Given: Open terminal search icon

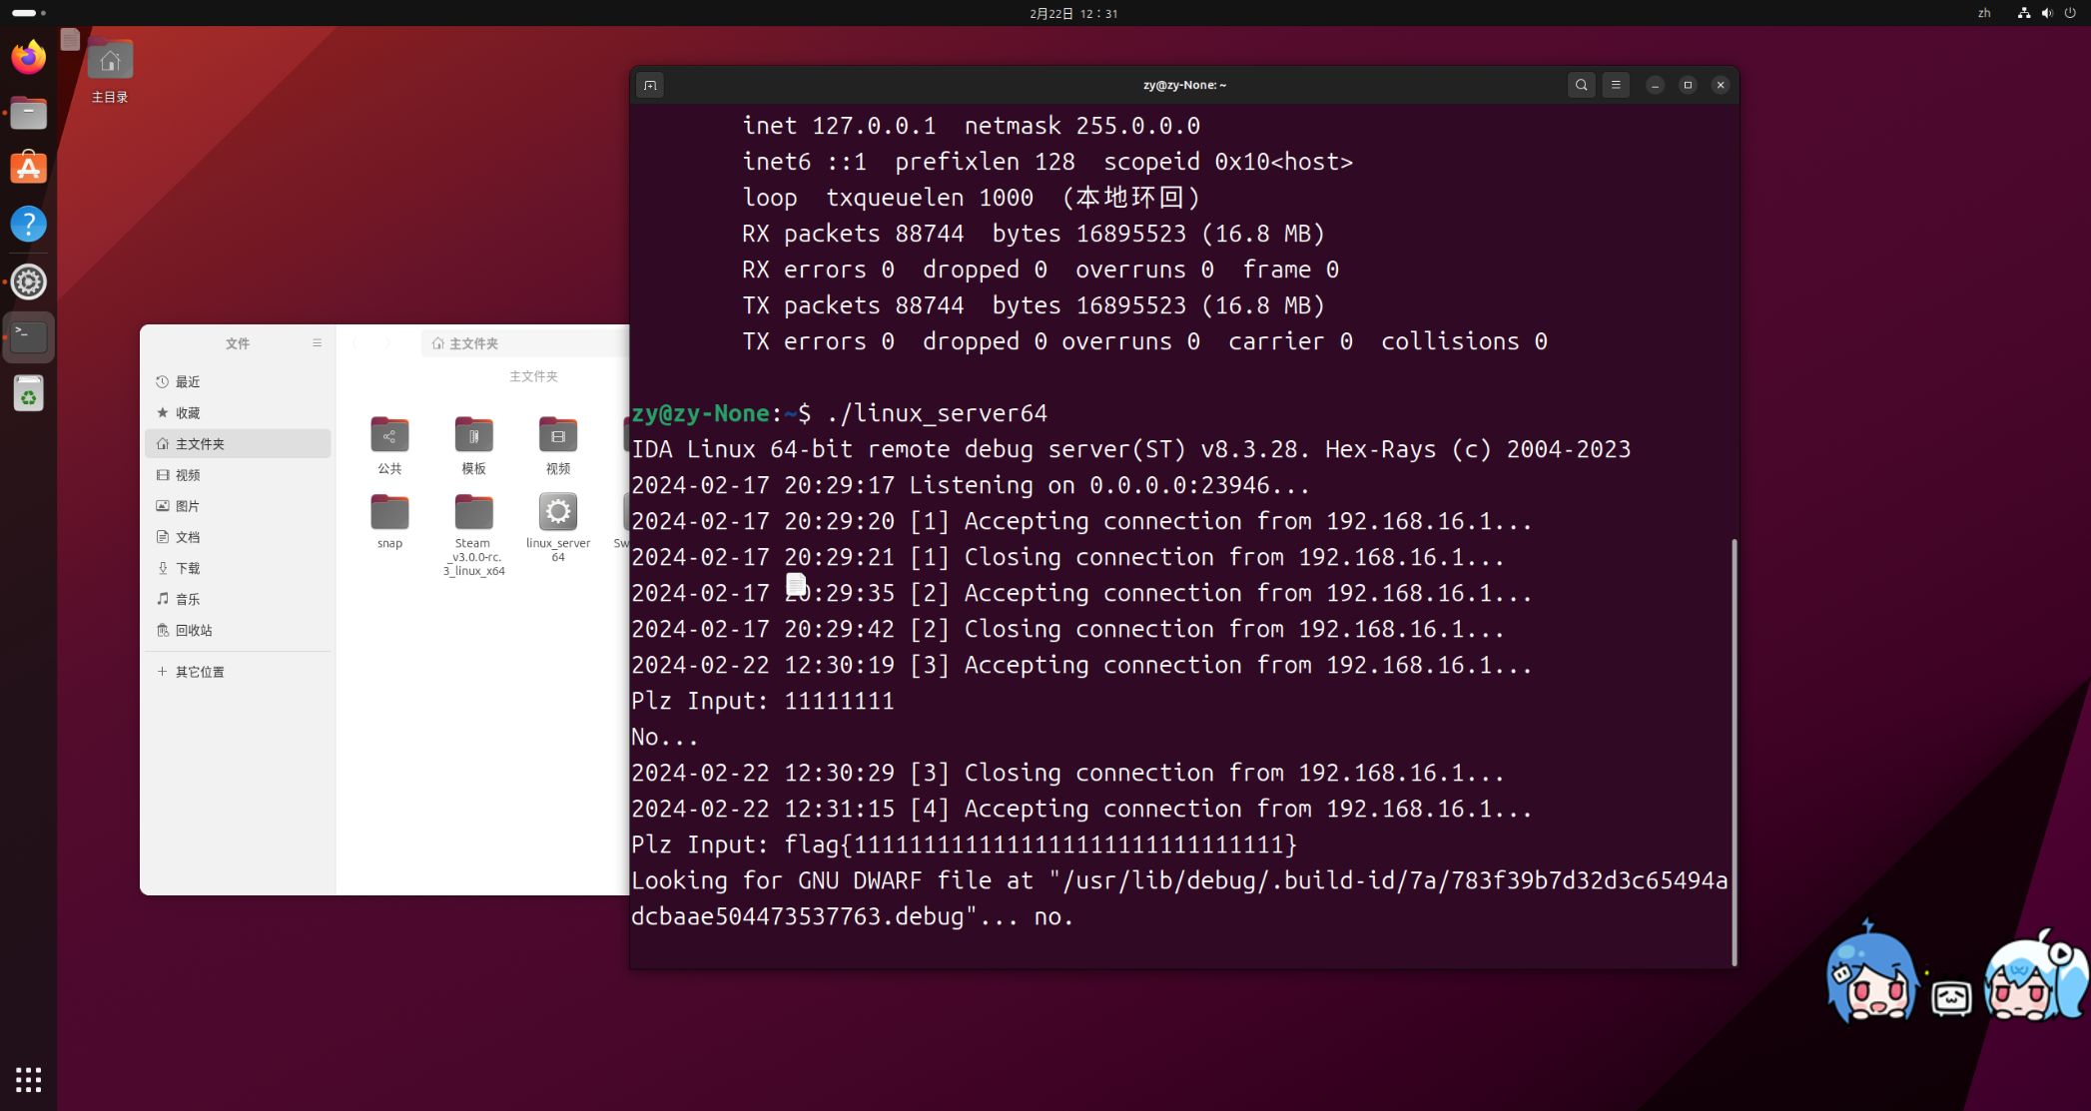Looking at the screenshot, I should pyautogui.click(x=1581, y=85).
